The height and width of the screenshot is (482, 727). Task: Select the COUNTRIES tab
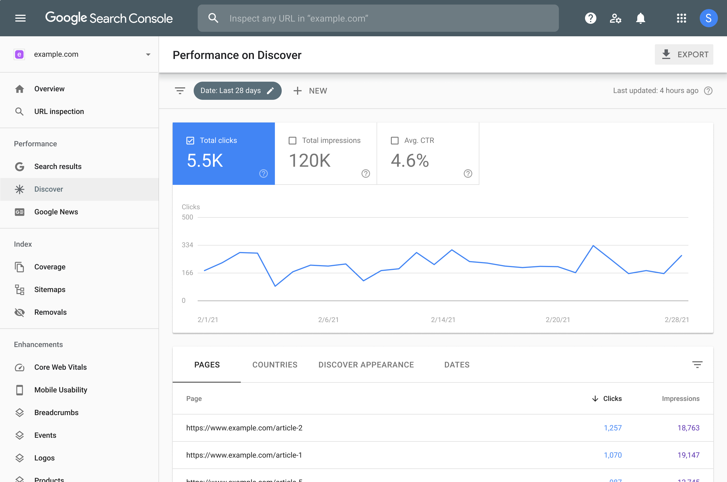point(275,365)
